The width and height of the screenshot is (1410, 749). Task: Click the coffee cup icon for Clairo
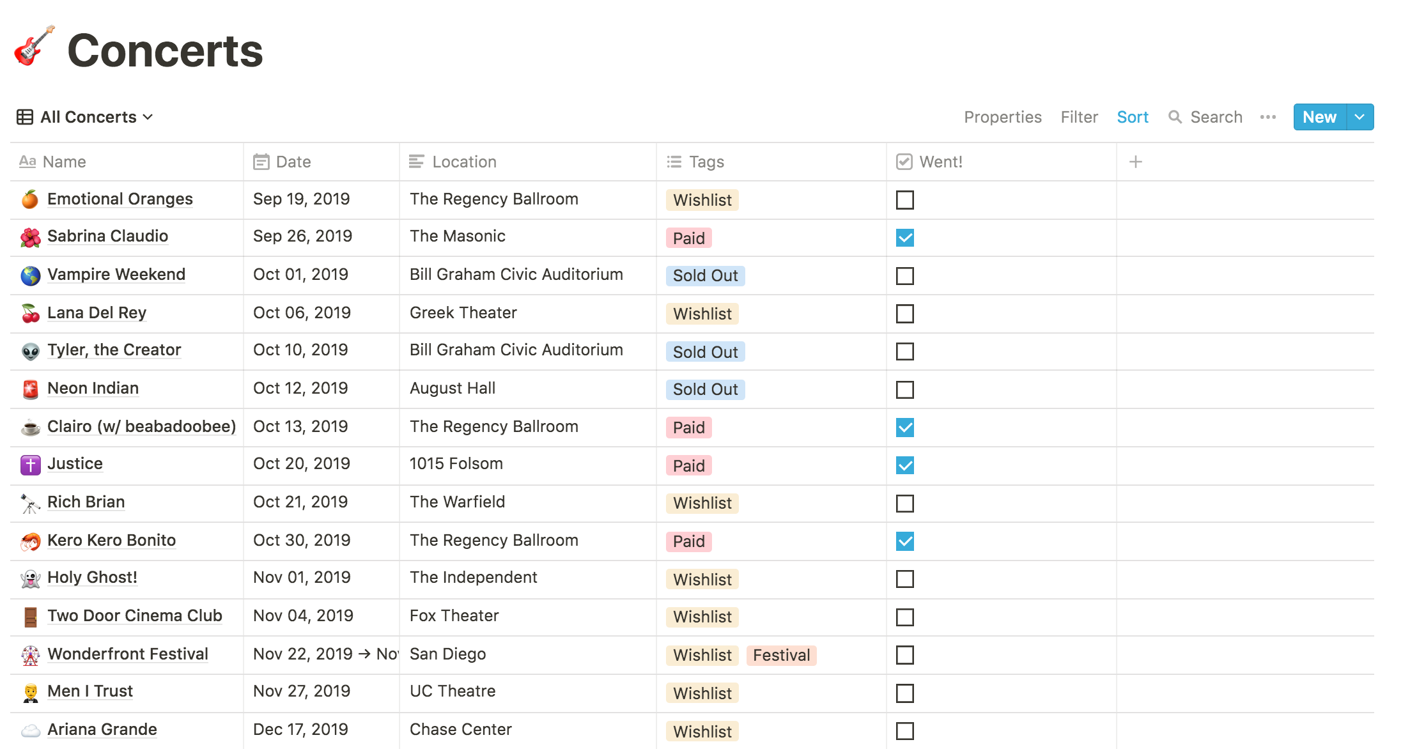pyautogui.click(x=30, y=427)
